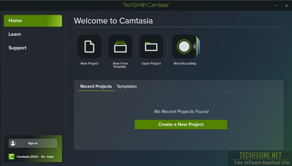Screen dimensions: 292x166
Task: Go to the Home sidebar section
Action: point(33,21)
